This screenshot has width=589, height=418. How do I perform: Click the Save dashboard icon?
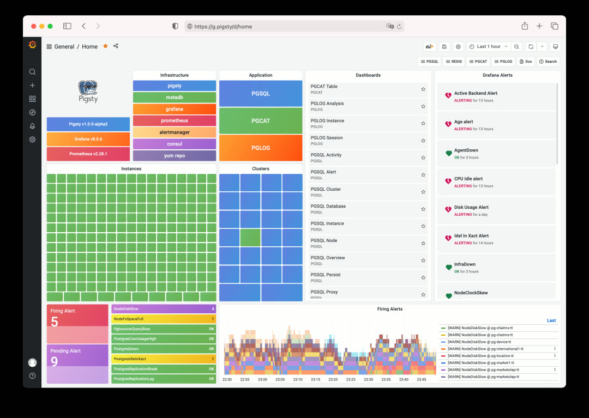[x=444, y=47]
